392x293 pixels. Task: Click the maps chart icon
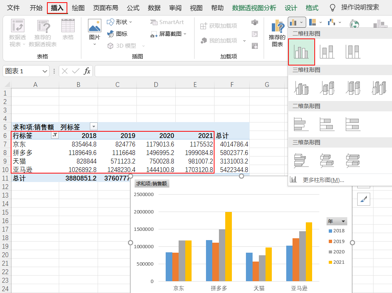click(355, 24)
